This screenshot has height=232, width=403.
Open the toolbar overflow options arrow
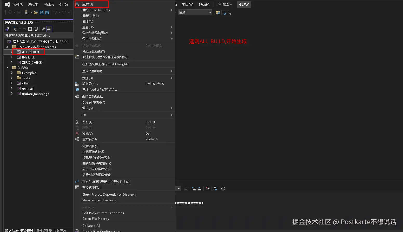tap(230, 14)
